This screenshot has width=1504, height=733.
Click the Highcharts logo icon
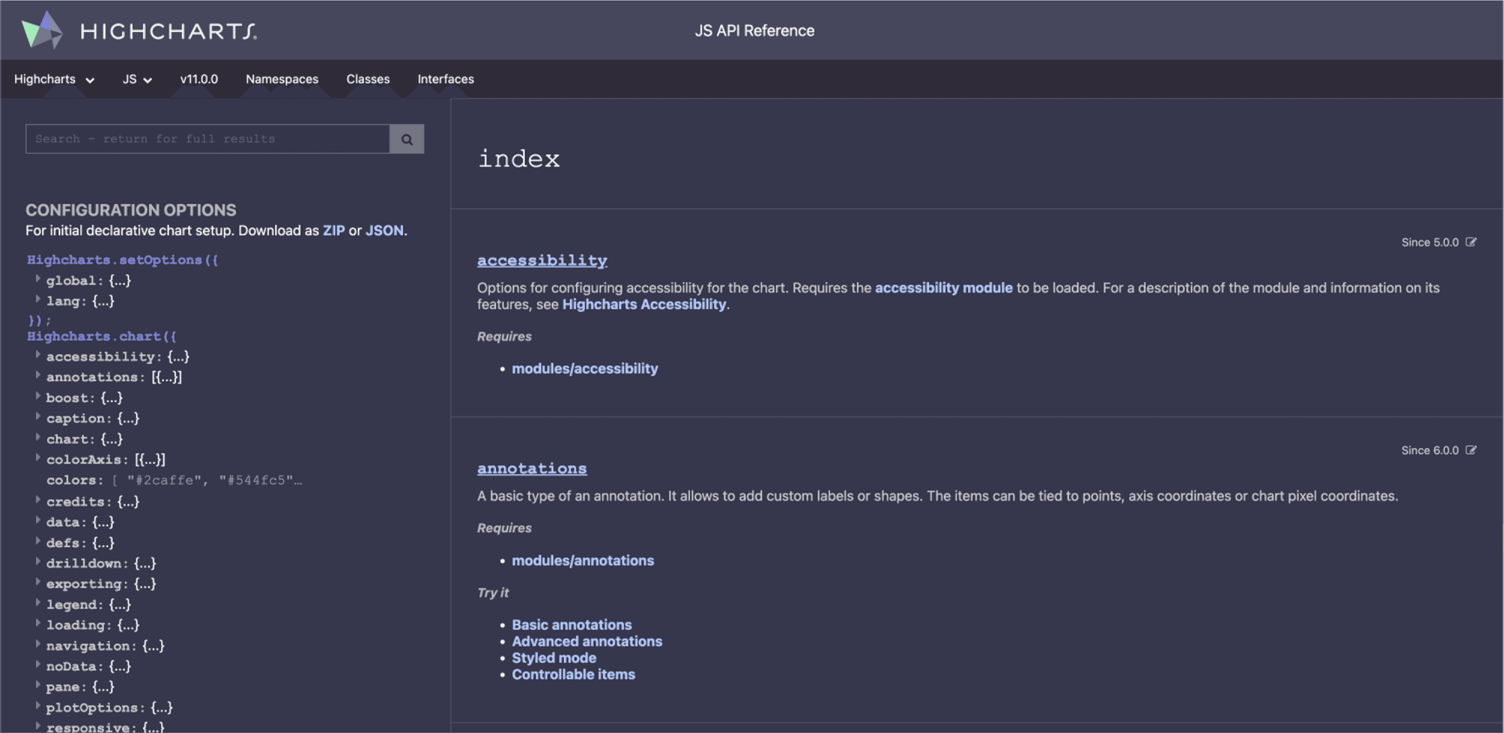42,31
